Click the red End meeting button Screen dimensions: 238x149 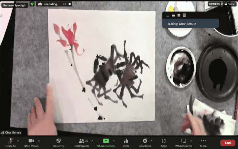pos(228,143)
